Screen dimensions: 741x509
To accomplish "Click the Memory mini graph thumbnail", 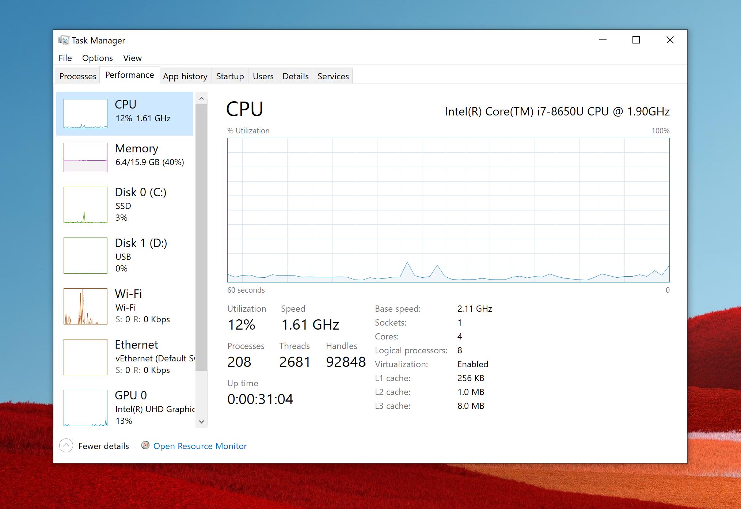I will coord(85,157).
